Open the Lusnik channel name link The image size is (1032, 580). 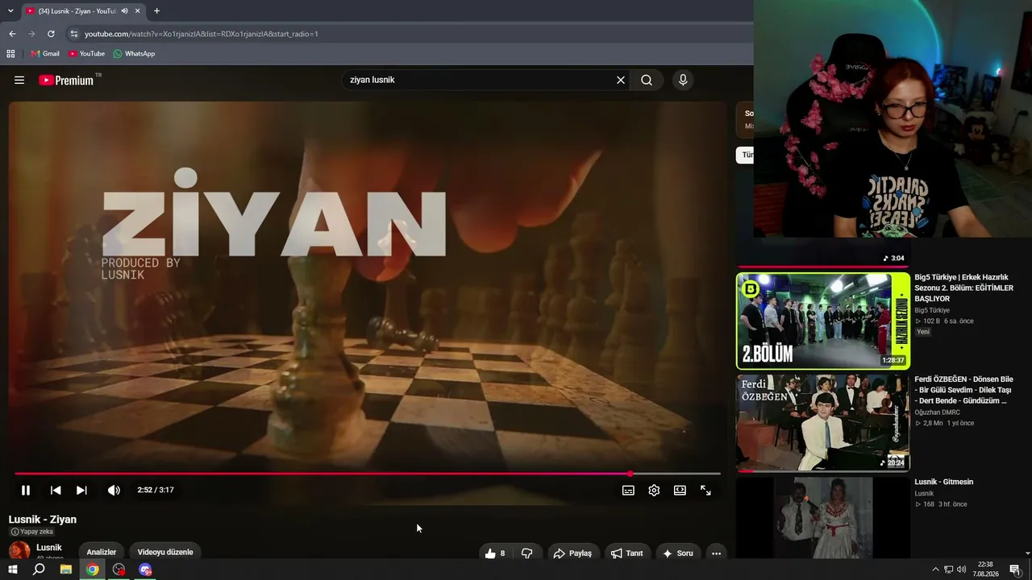[x=49, y=548]
